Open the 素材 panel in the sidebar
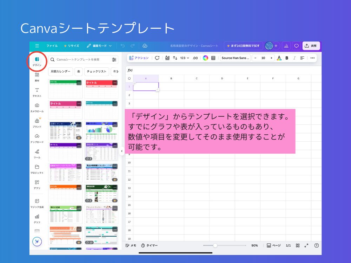351x263 pixels. pos(37,77)
